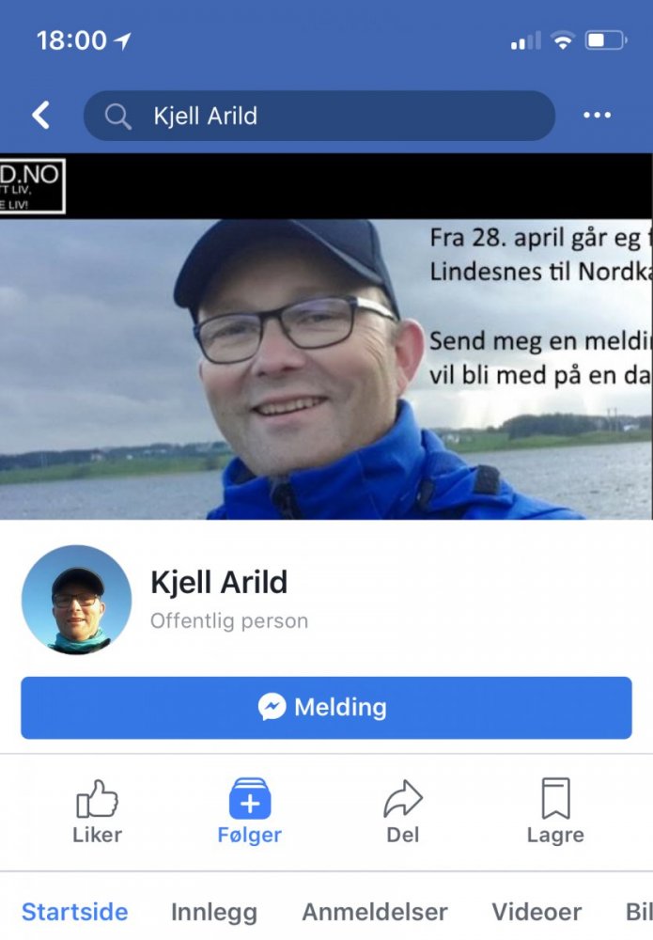Open Kjell Arild's circular profile picture
This screenshot has width=653, height=940.
click(x=77, y=600)
